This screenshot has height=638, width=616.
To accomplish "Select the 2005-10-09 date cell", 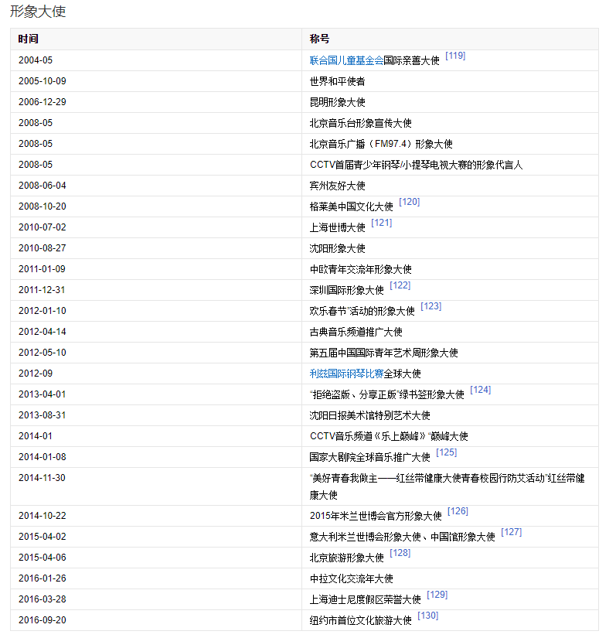I will tap(43, 81).
